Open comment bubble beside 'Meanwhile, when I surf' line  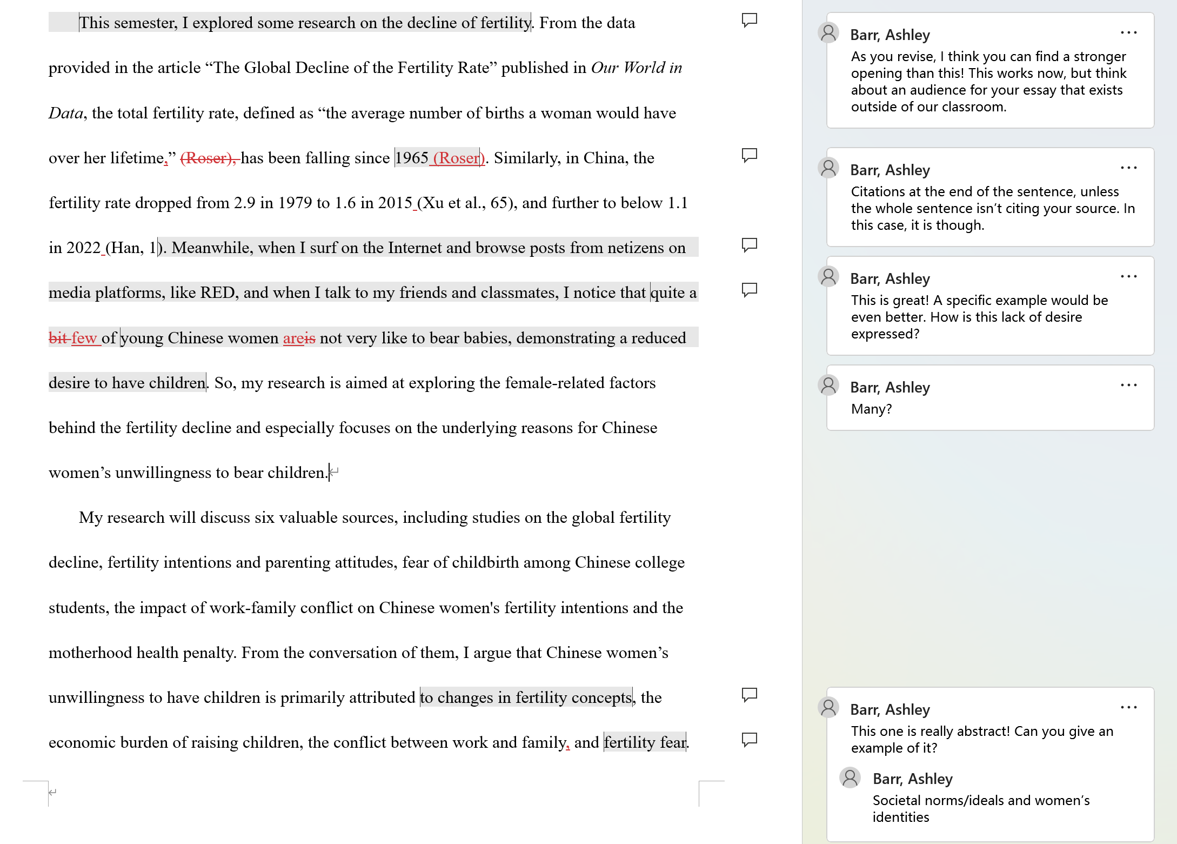pos(749,245)
